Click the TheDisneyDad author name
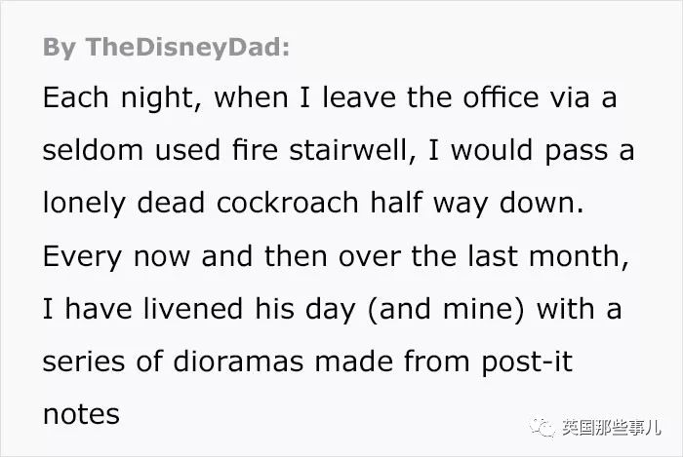 pos(186,49)
